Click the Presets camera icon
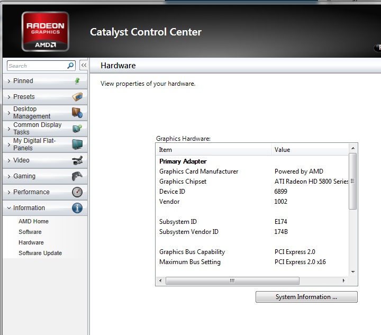This screenshot has height=335, width=381. point(77,97)
